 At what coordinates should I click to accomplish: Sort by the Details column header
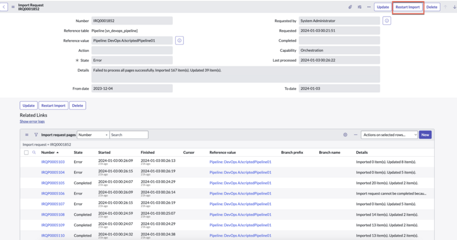point(362,152)
